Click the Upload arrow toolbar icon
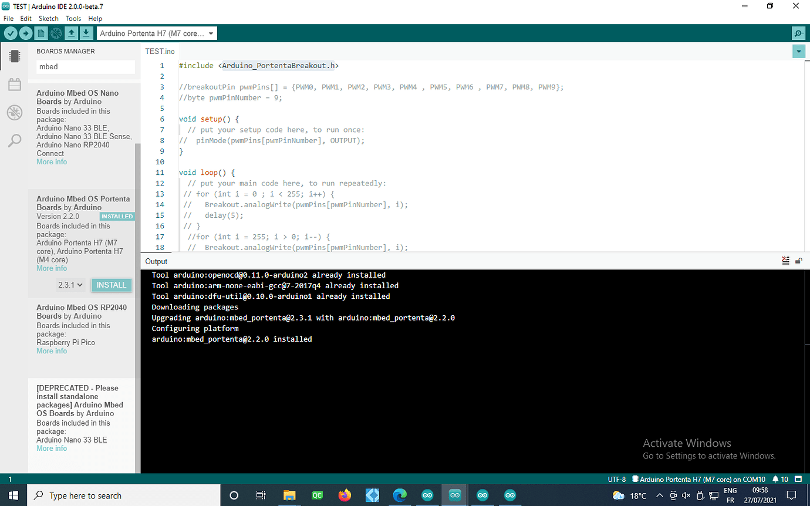The image size is (810, 506). tap(25, 33)
